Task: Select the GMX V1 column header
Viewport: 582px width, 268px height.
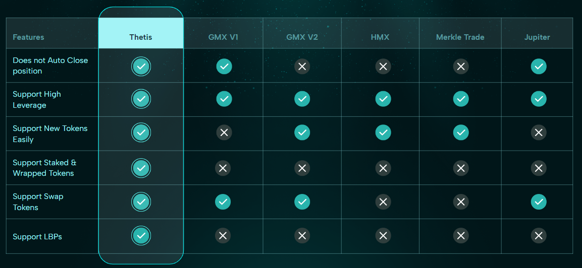Action: (x=223, y=37)
